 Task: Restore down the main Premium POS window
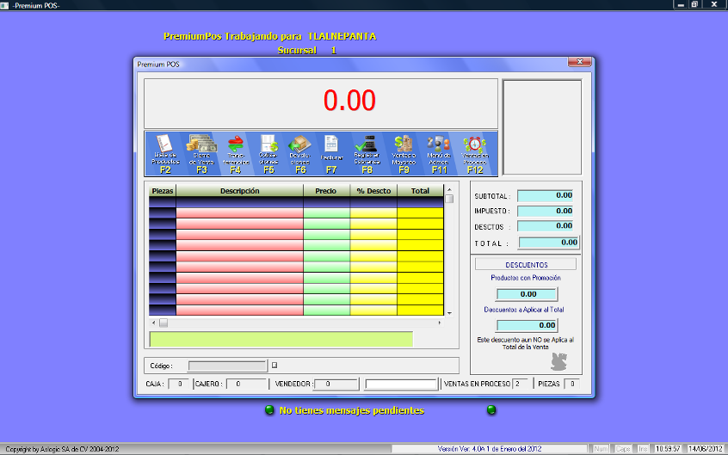coord(694,4)
